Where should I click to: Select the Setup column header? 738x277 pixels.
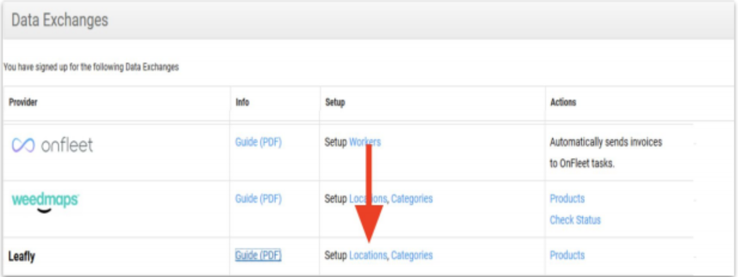pos(335,102)
